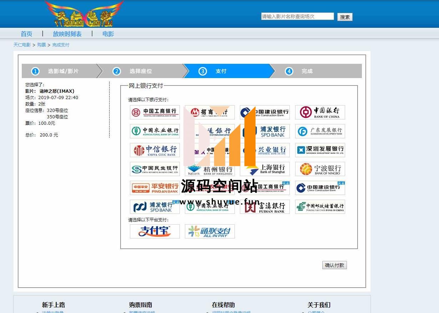Select 杭州银行 Bank of Hangzhou
439x313 pixels.
click(210, 169)
